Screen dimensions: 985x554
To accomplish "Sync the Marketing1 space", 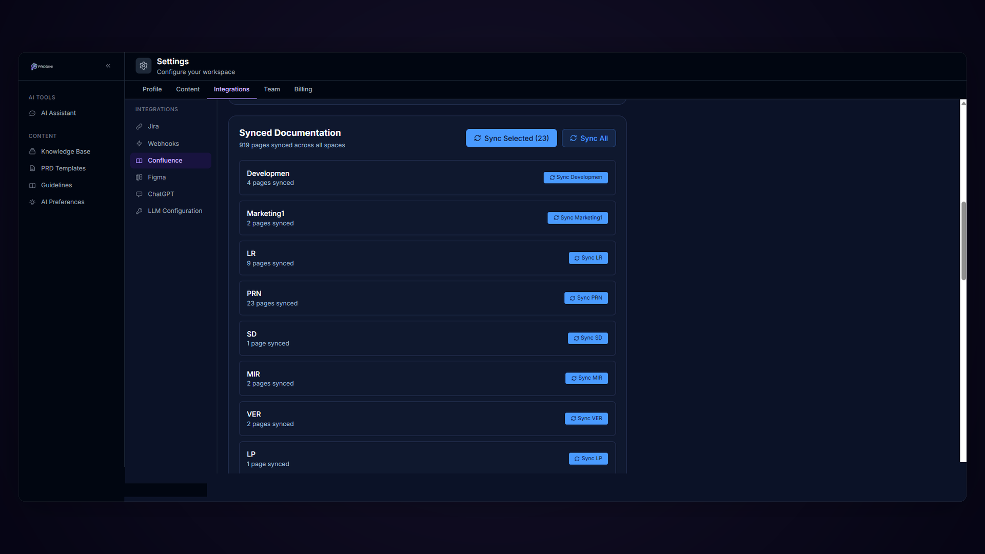I will [577, 218].
